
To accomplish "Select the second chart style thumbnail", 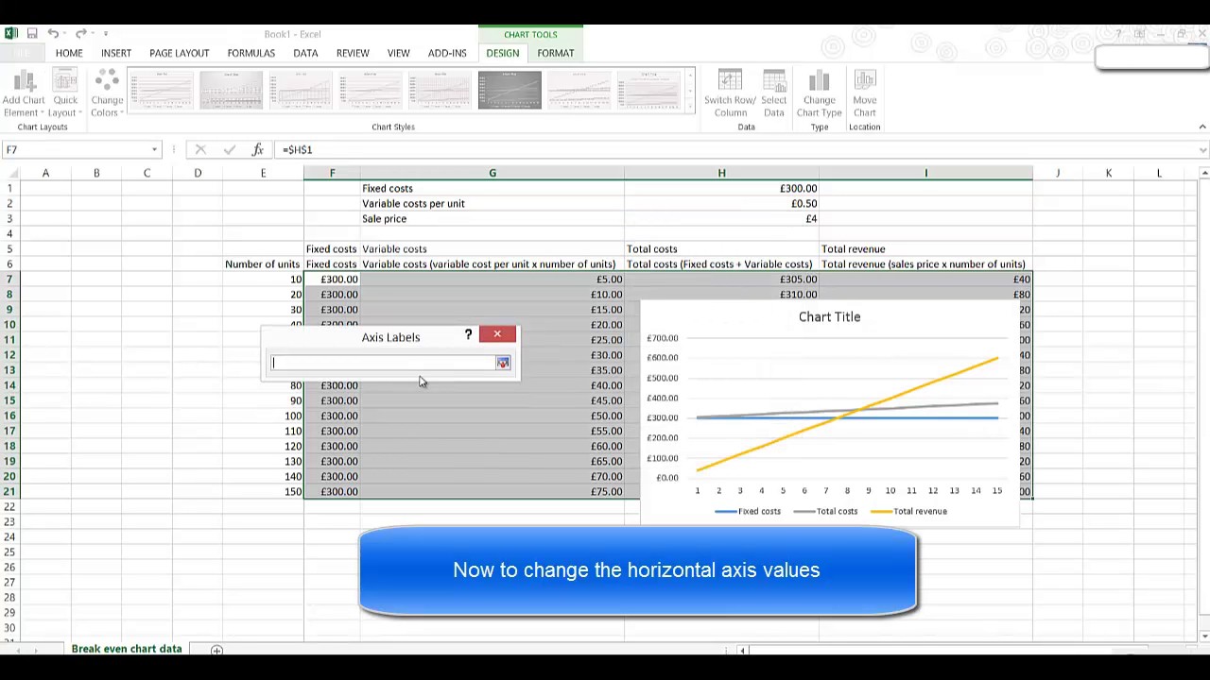I will [231, 91].
